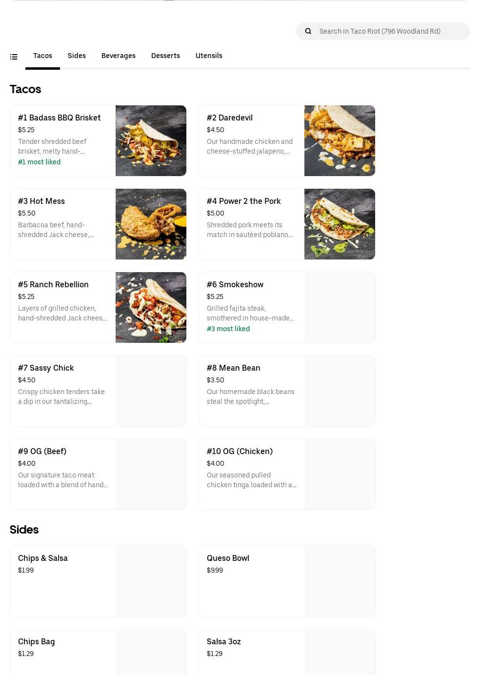Viewport: 480px width, 675px height.
Task: Open the #9 OG (Beef) item
Action: click(x=98, y=474)
